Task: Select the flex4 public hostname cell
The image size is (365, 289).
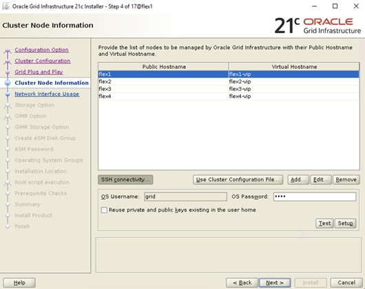Action: (163, 97)
